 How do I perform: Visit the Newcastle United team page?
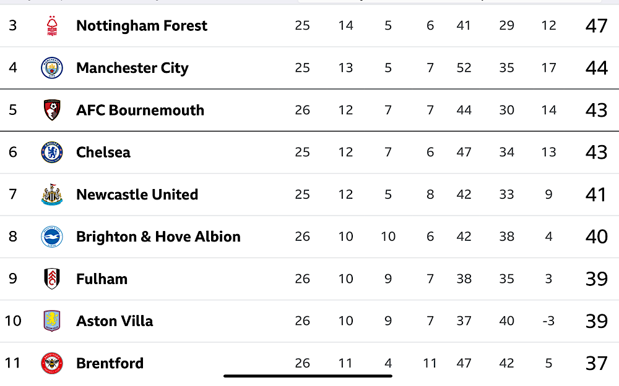point(137,194)
